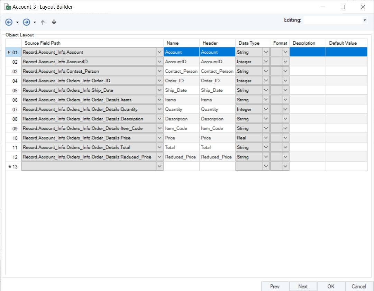This screenshot has width=374, height=291.
Task: Select row 05 using its row header
Action: coord(13,90)
